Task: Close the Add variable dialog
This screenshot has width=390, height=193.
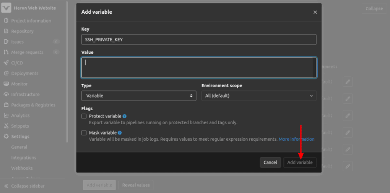Action: [x=315, y=12]
